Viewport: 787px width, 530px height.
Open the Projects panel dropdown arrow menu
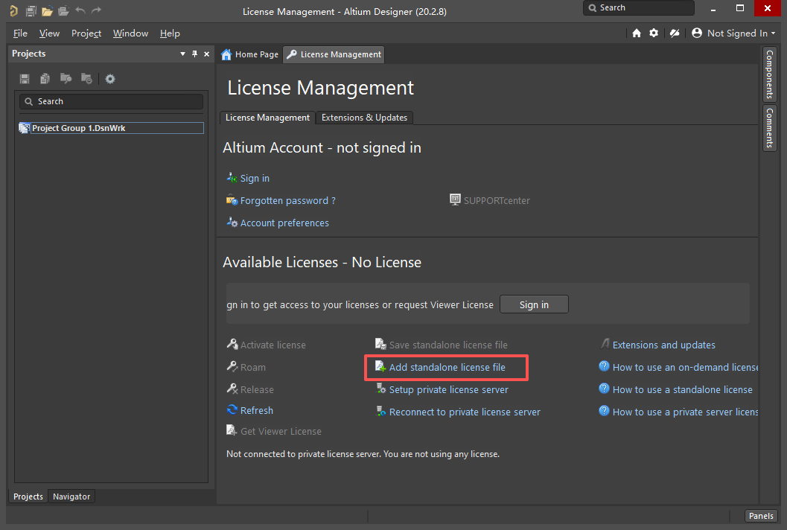coord(183,54)
